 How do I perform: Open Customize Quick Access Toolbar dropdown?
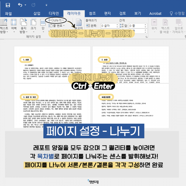point(46,5)
